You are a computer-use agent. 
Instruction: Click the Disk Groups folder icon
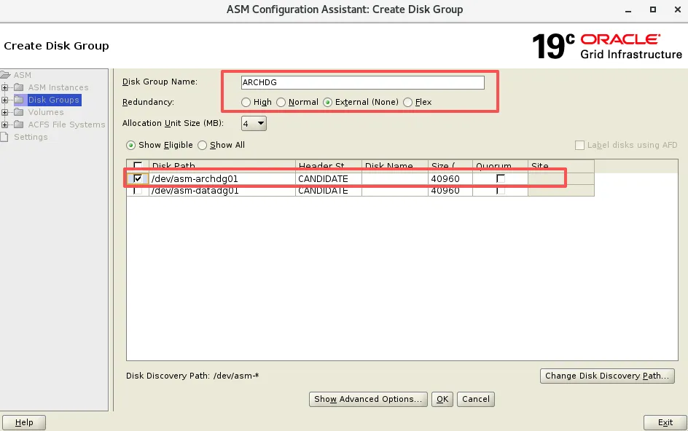[x=19, y=100]
